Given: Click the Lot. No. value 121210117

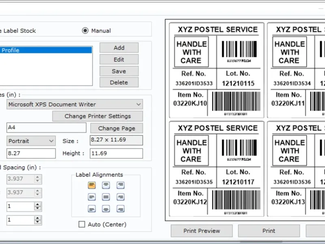Looking at the screenshot, I should pos(238,182).
